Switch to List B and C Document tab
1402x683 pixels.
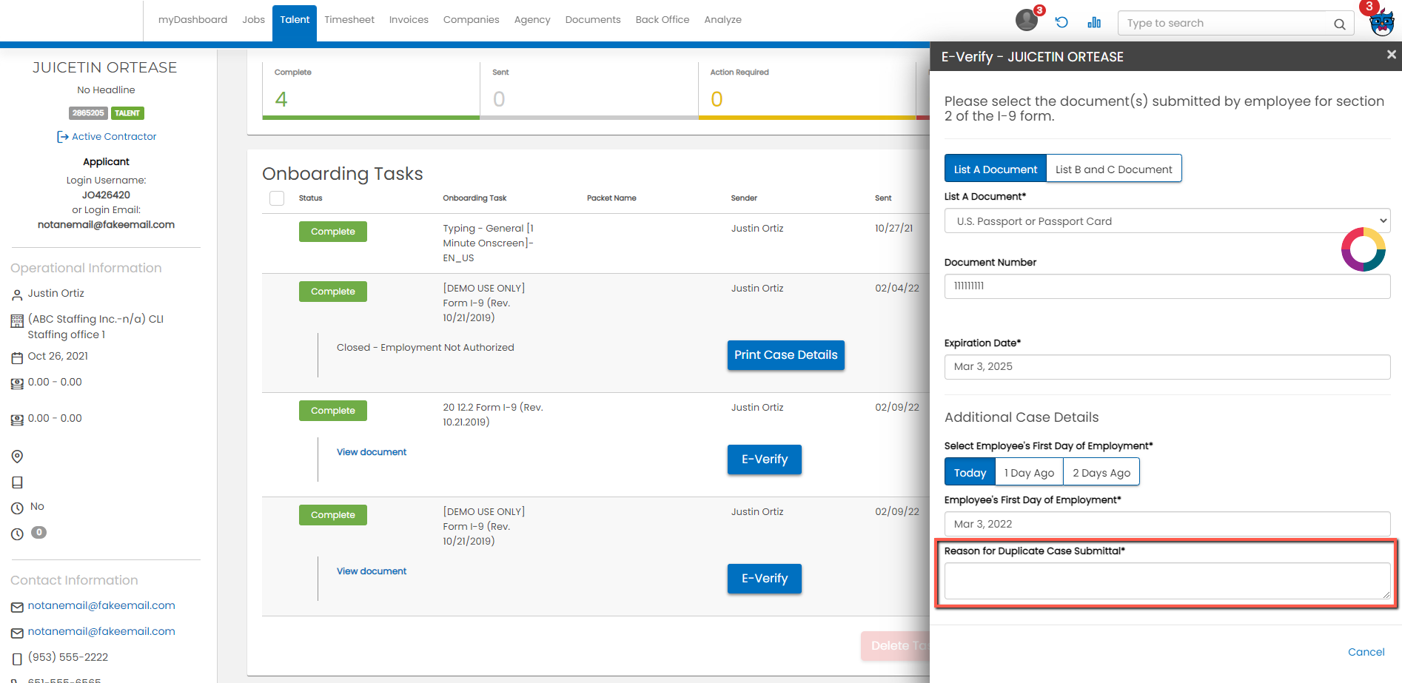(x=1113, y=169)
